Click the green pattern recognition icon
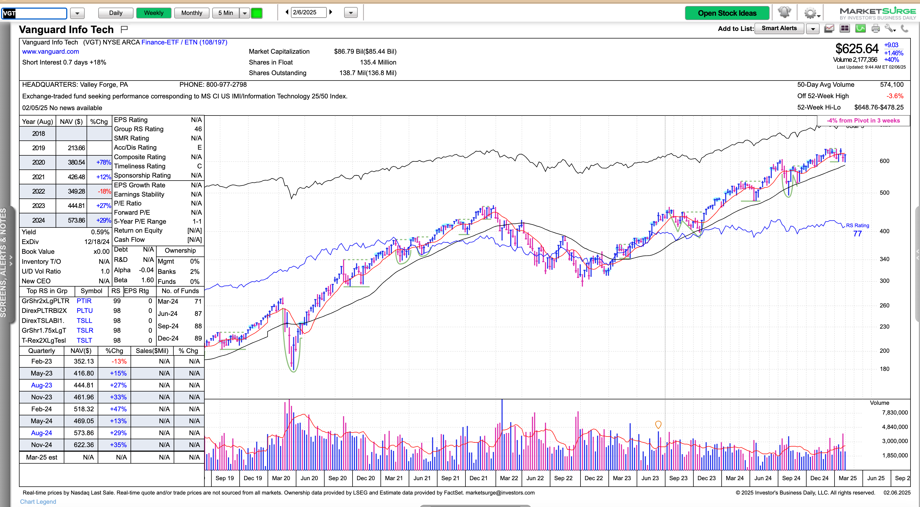This screenshot has width=920, height=507. [x=860, y=28]
